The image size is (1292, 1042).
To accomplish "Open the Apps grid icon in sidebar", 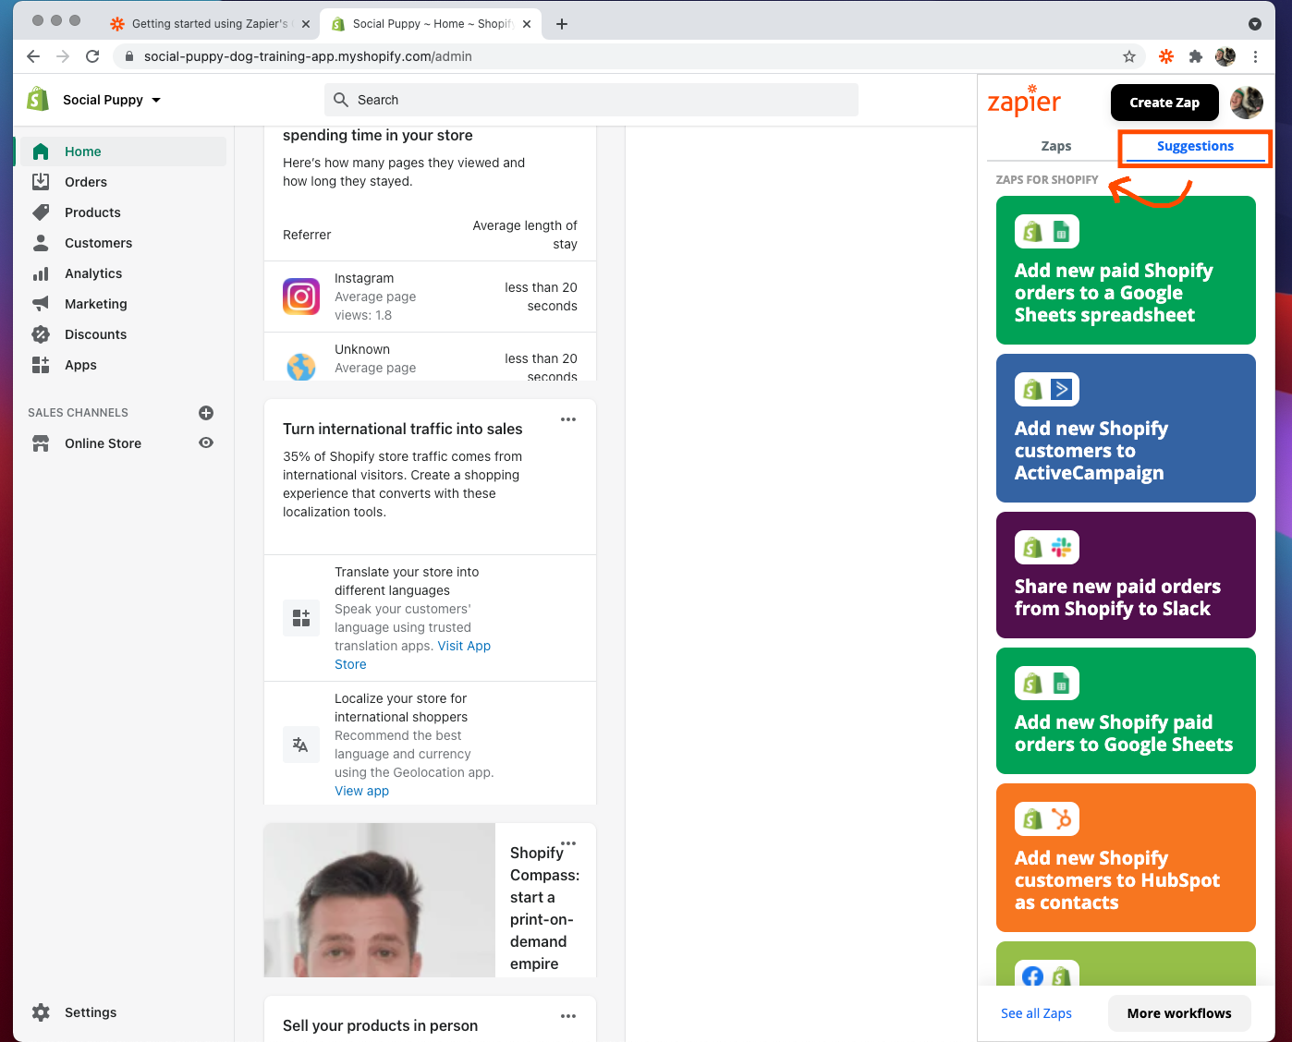I will point(41,365).
